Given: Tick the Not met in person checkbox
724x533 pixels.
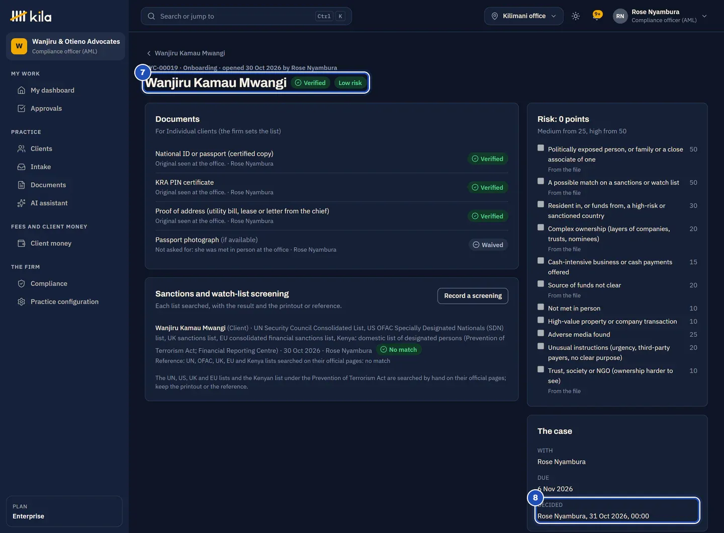Looking at the screenshot, I should [540, 307].
